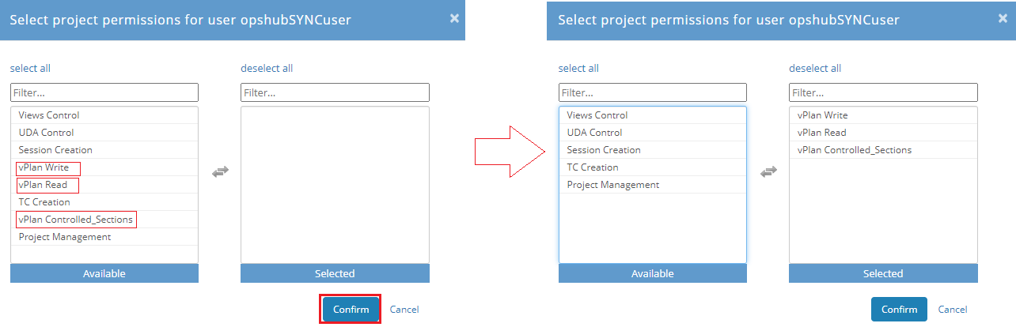Click Cancel link in right dialog
This screenshot has width=1016, height=327.
tap(953, 310)
